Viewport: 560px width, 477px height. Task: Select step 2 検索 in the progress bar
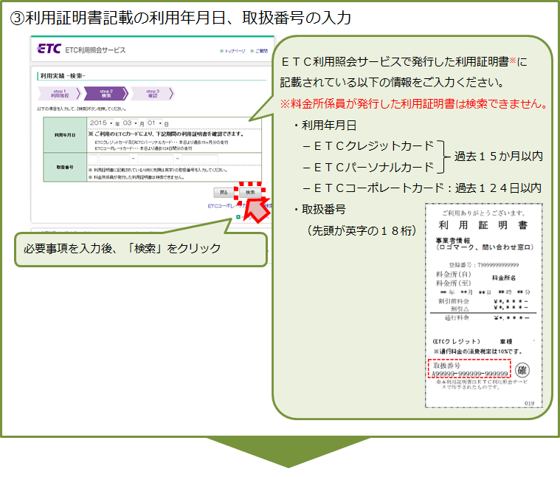click(106, 94)
